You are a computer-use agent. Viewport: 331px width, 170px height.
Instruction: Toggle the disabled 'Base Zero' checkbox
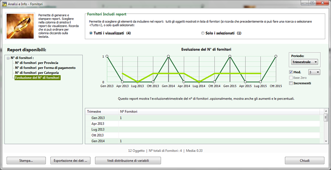(291, 78)
